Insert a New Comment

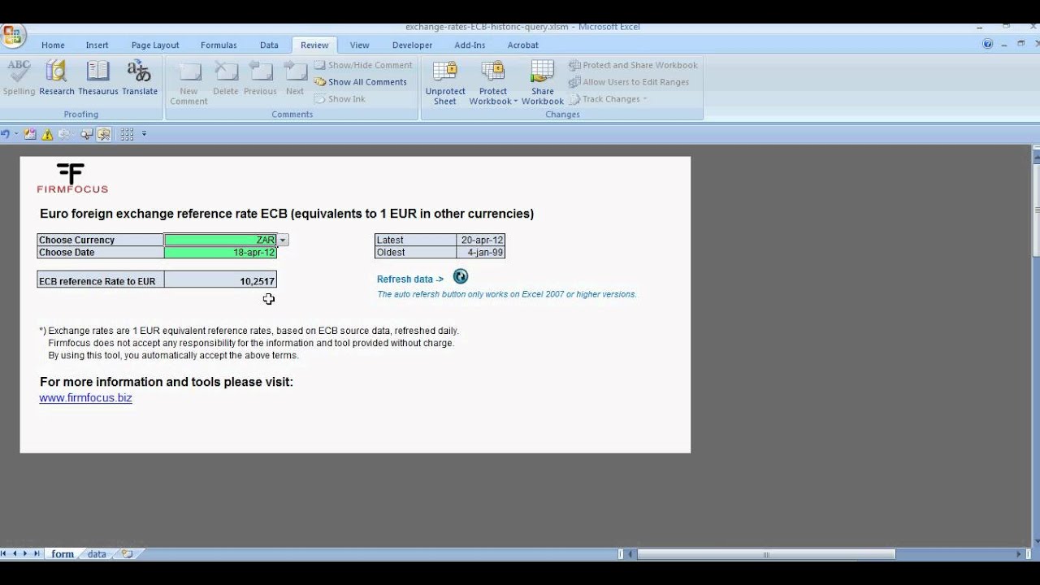point(188,83)
